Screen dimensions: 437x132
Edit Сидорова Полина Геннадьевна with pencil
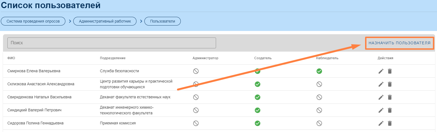pyautogui.click(x=381, y=123)
